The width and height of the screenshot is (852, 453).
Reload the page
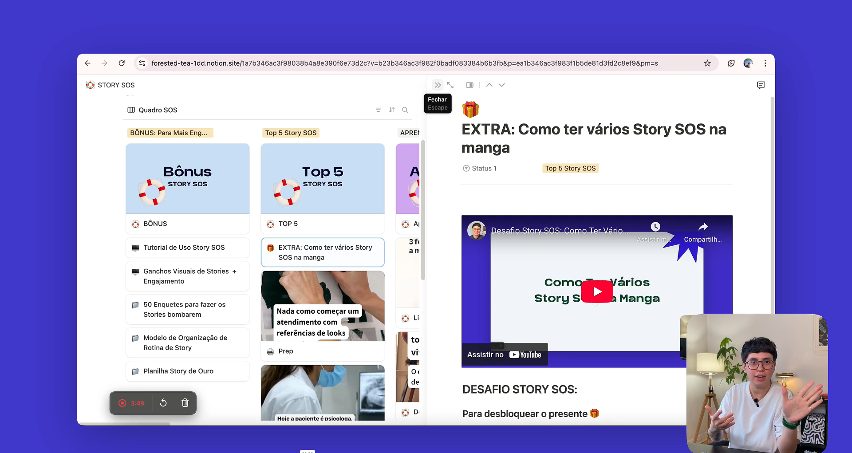[122, 63]
